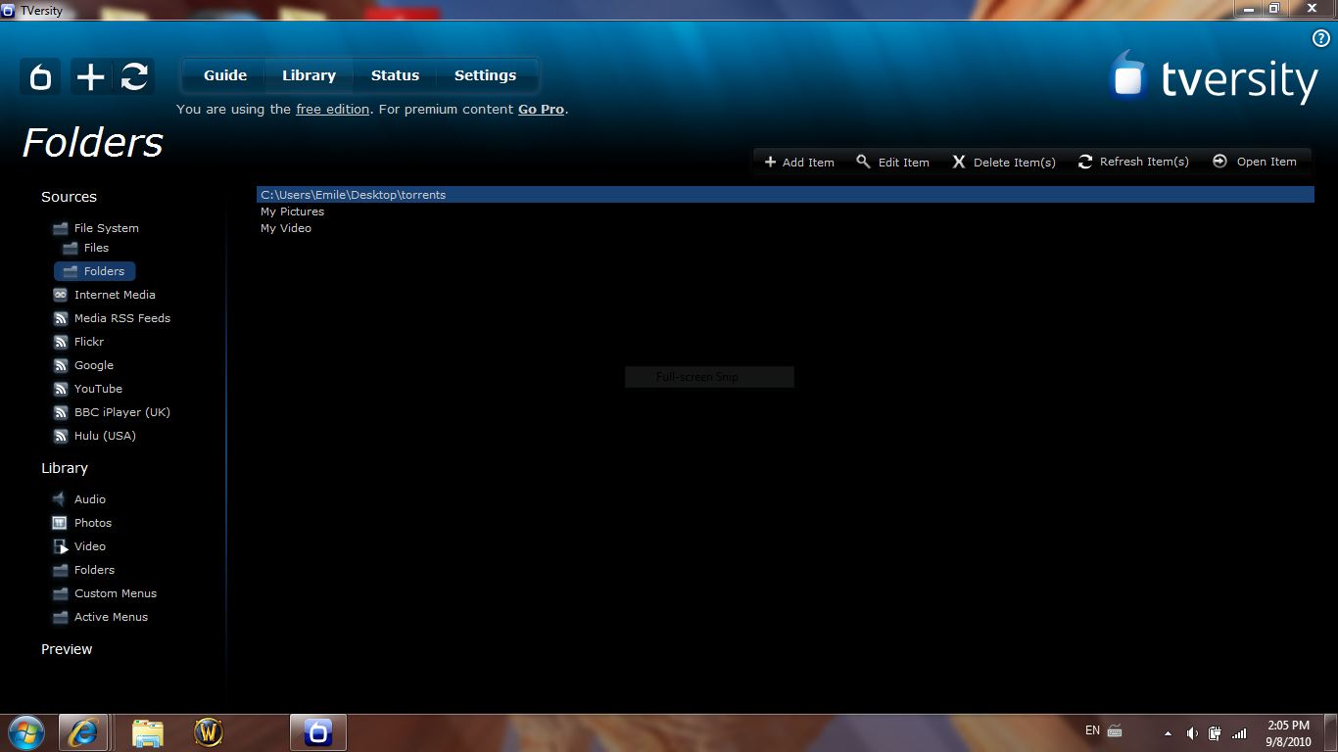Click the refresh icon near the TVersity logo

tap(136, 76)
